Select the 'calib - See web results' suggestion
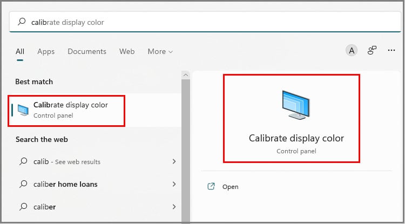The image size is (405, 224). click(96, 161)
